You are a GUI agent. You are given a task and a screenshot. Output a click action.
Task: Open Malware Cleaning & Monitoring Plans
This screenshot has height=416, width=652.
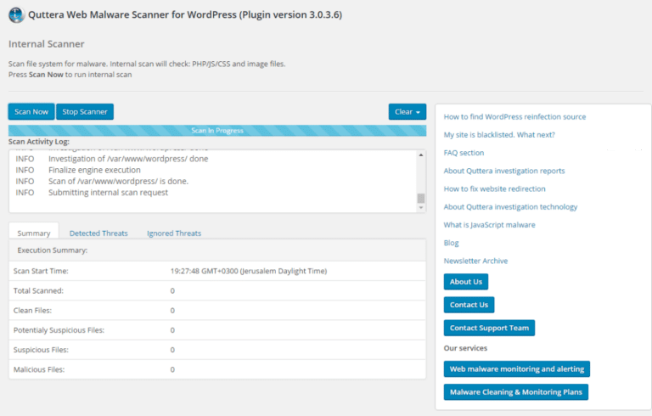(515, 392)
